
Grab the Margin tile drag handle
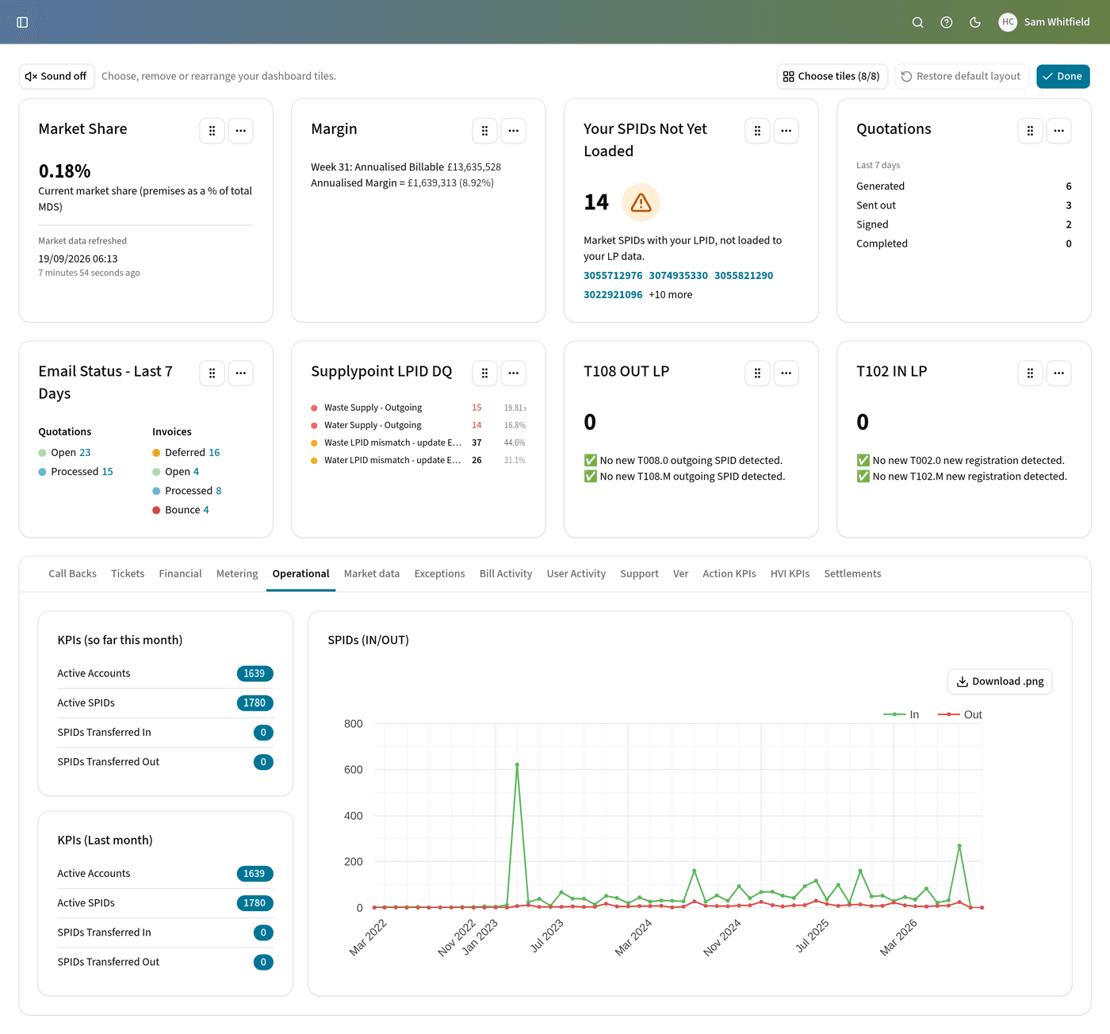tap(484, 131)
